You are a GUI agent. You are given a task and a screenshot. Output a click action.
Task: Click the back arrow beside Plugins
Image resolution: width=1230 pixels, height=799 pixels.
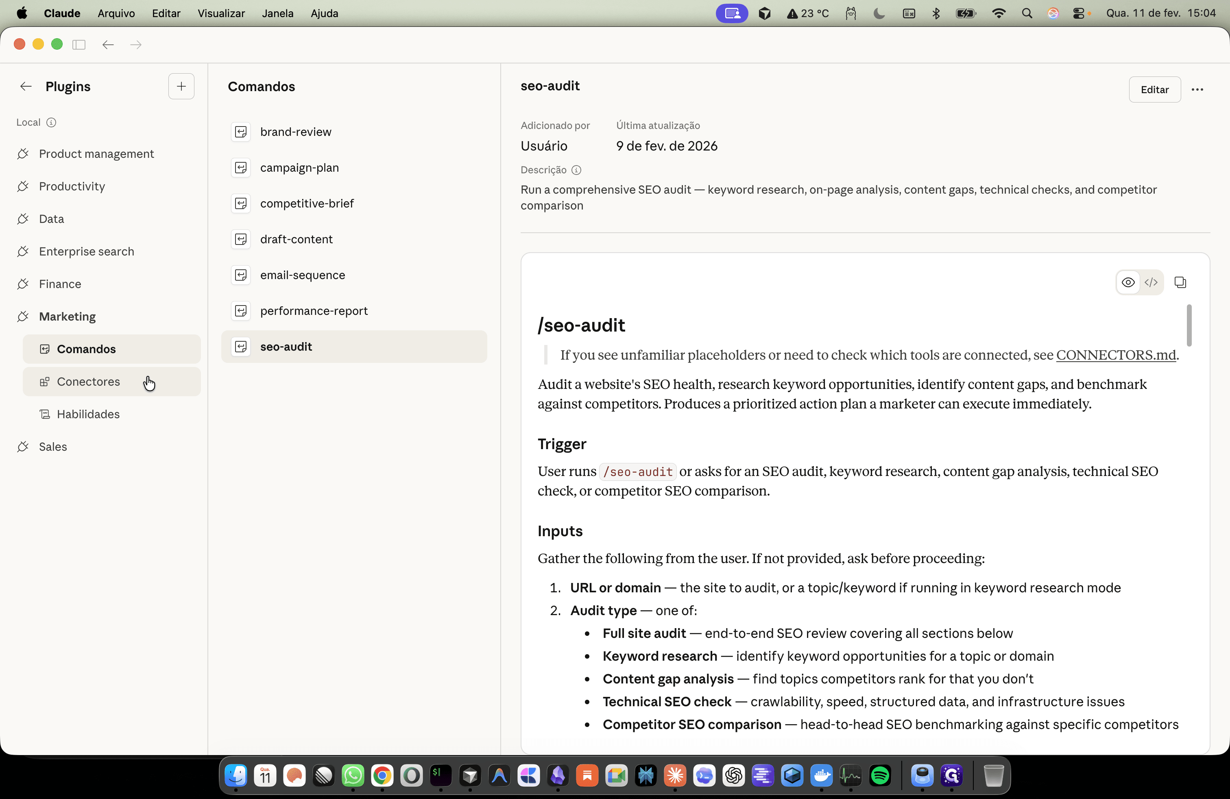(x=26, y=86)
